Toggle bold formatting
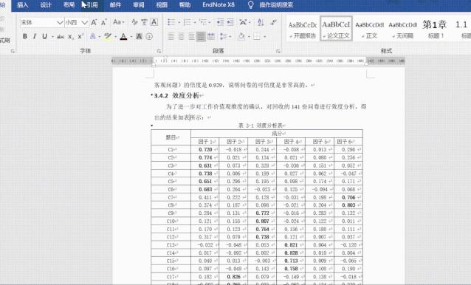This screenshot has height=285, width=471. click(x=25, y=36)
